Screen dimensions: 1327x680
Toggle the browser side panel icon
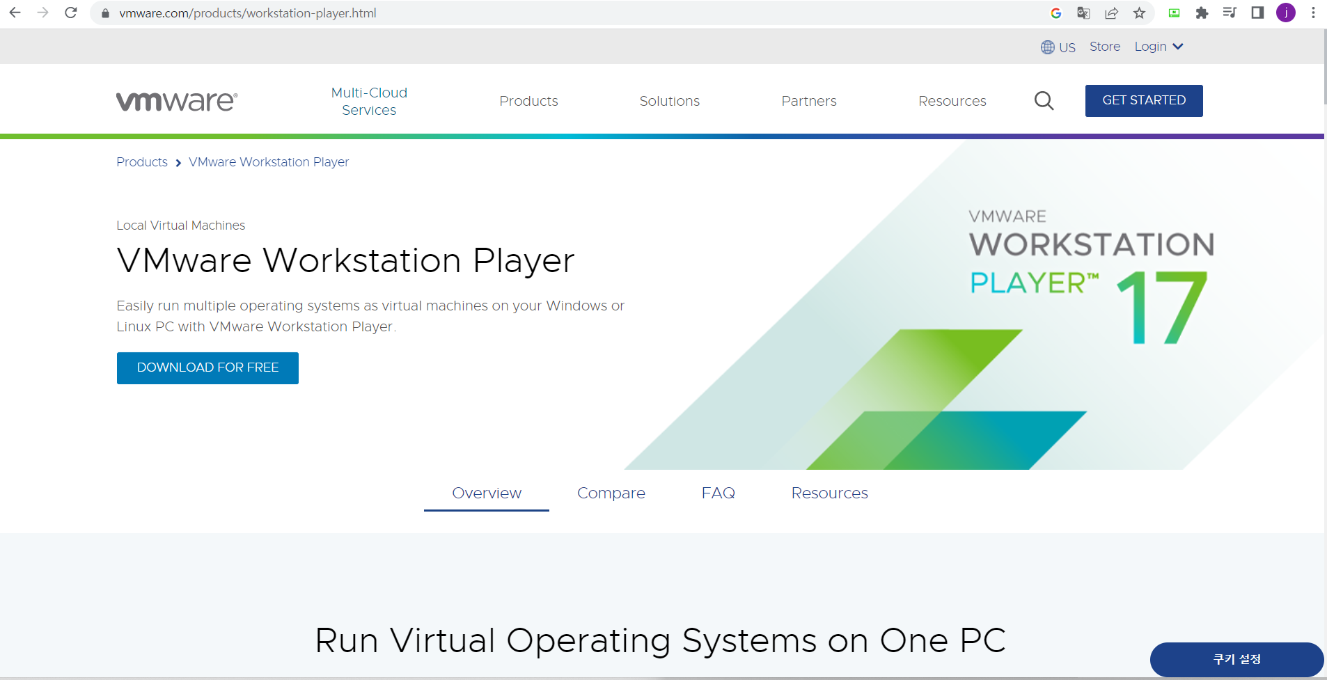[1257, 13]
